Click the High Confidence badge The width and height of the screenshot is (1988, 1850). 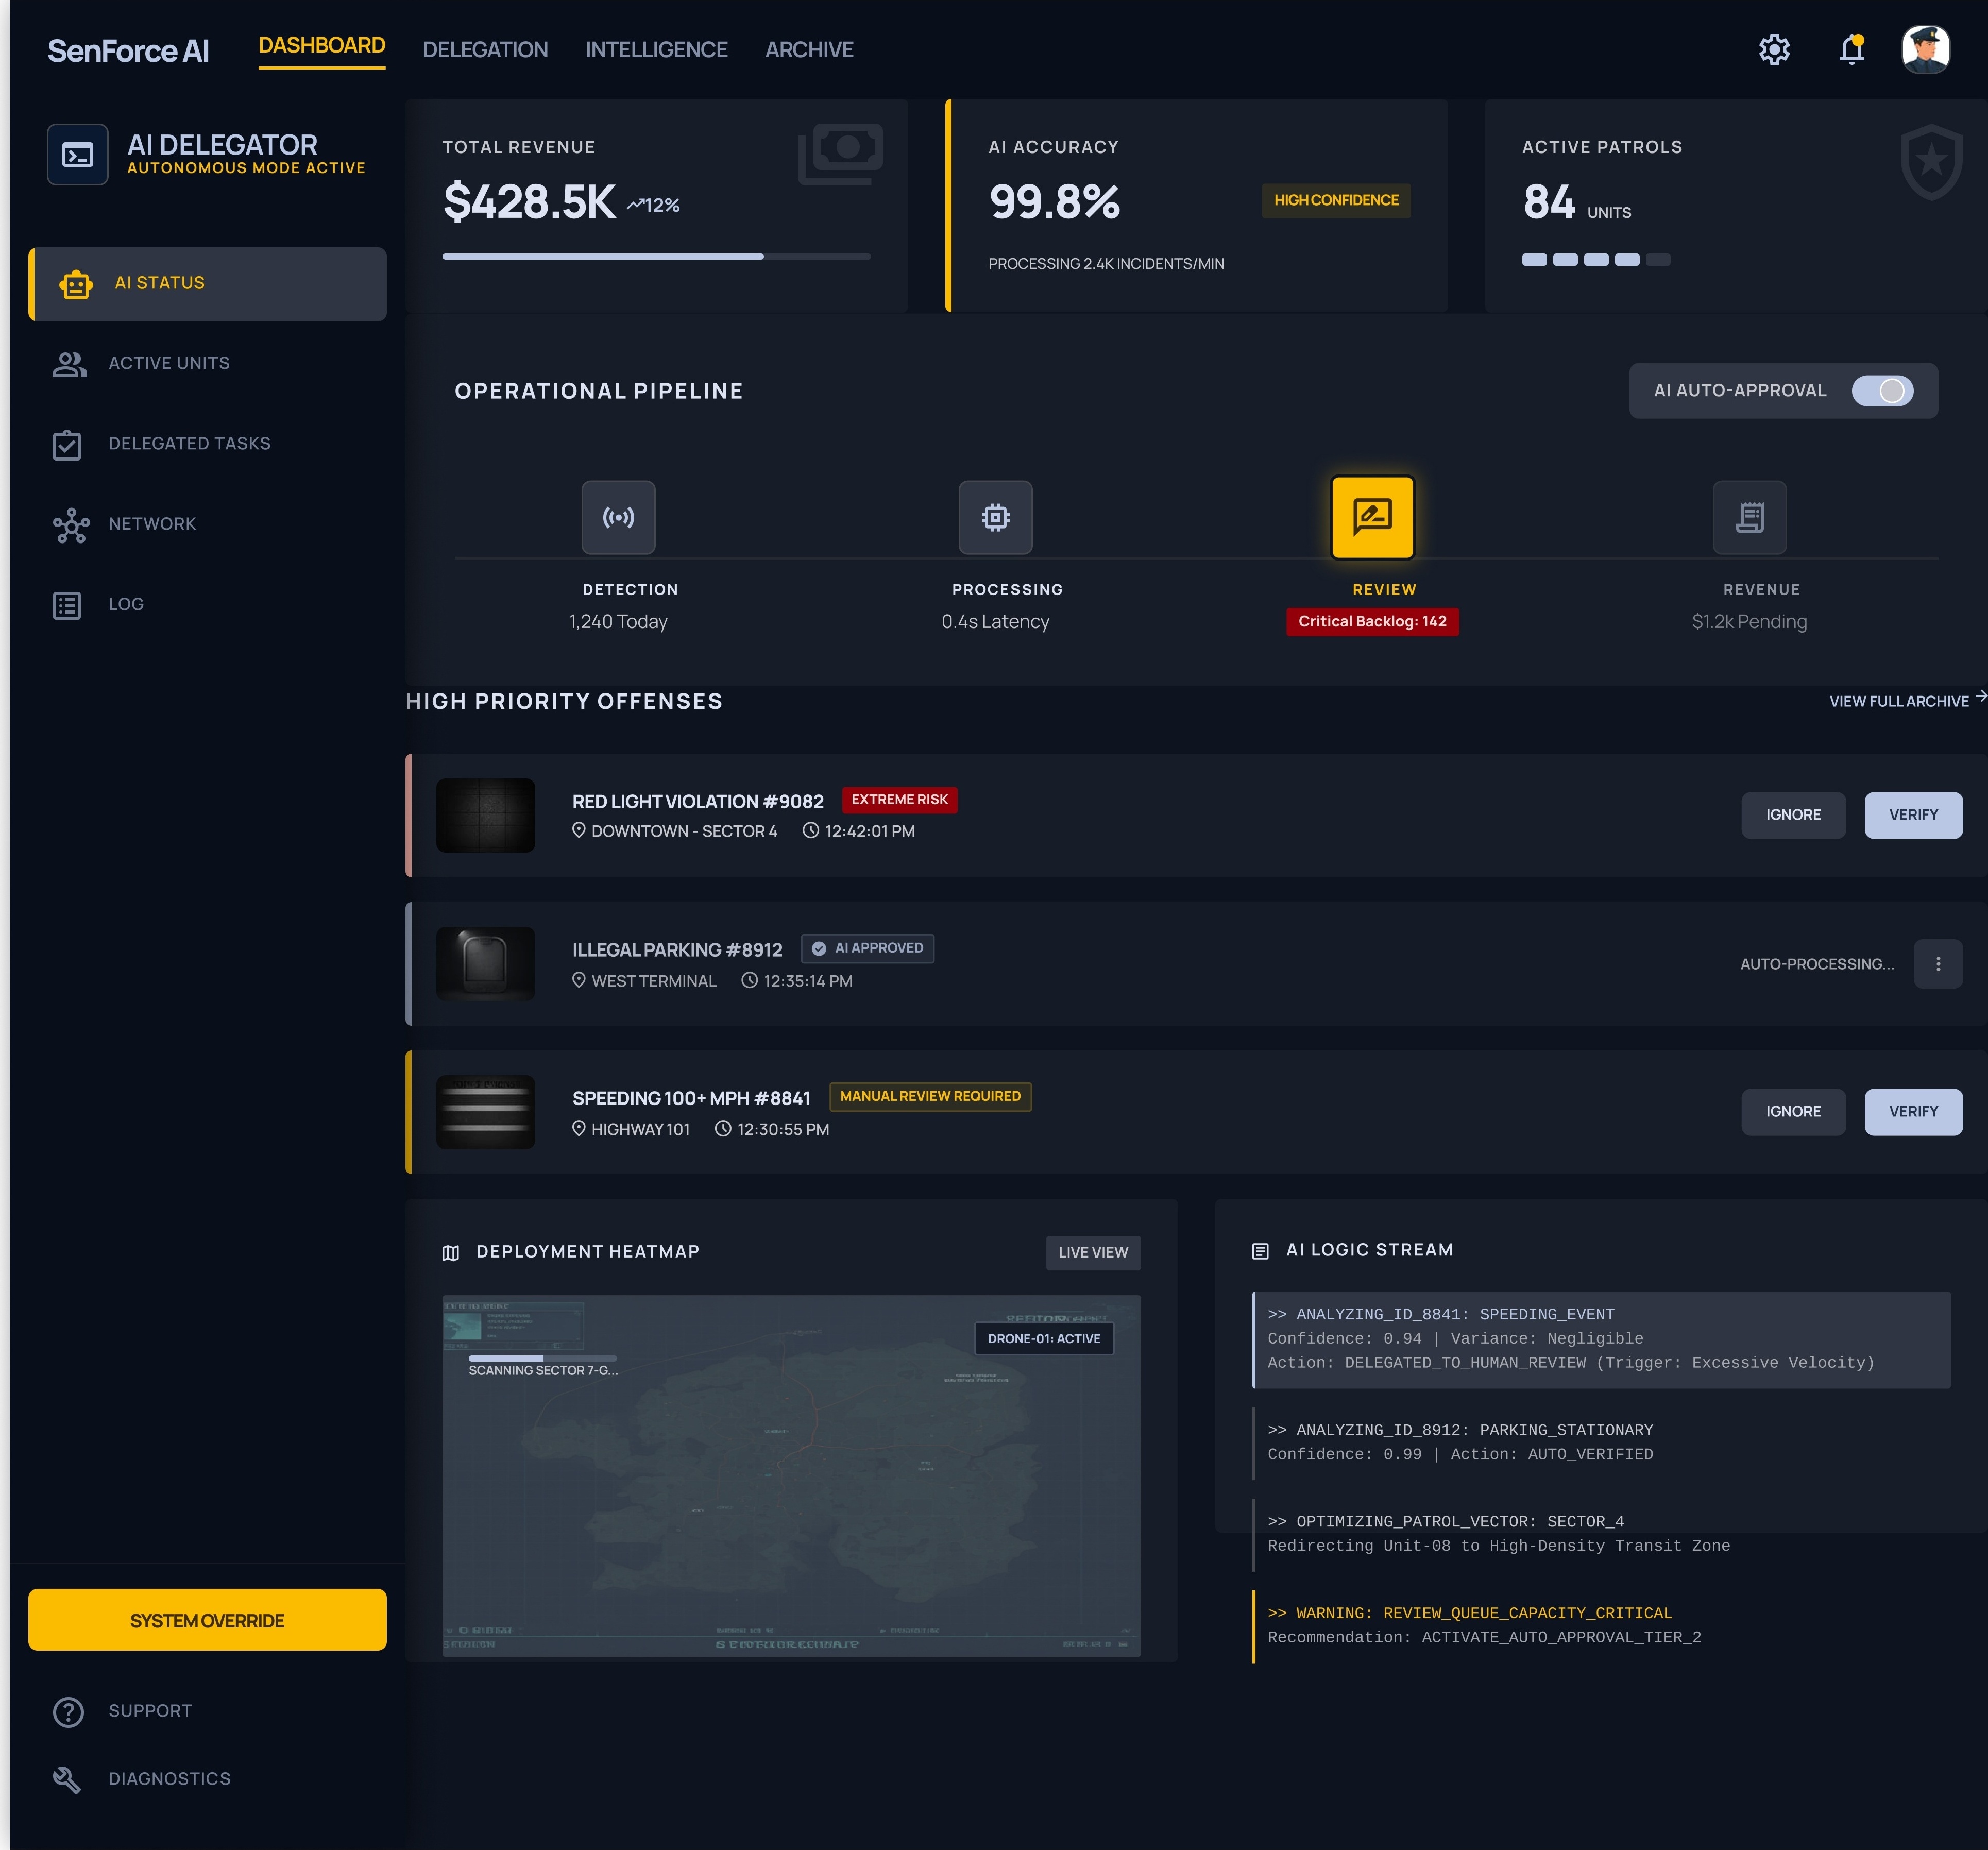(1336, 201)
